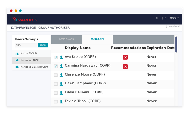The width and height of the screenshot is (189, 114).
Task: Click the Users/Groups search field
Action: tap(26, 45)
